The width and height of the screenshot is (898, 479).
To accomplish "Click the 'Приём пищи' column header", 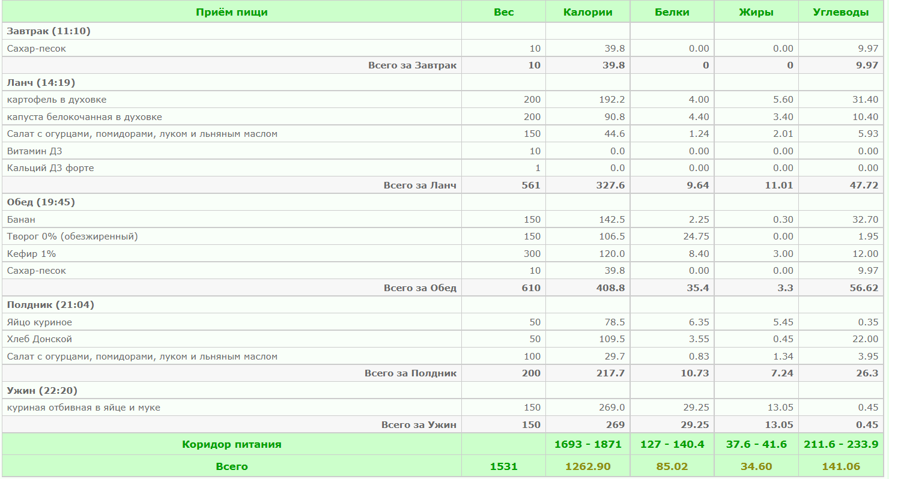I will point(232,12).
